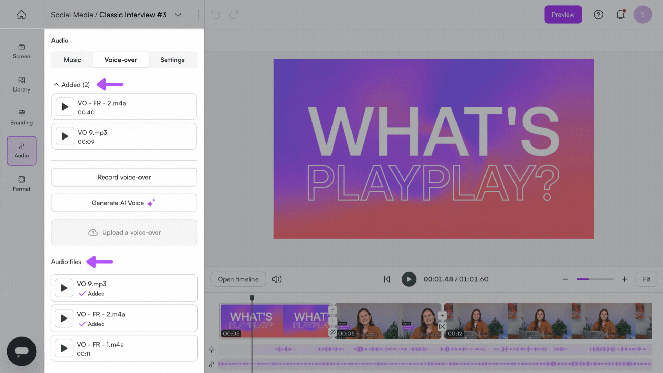663x373 pixels.
Task: Open the Format panel in sidebar
Action: coord(21,183)
